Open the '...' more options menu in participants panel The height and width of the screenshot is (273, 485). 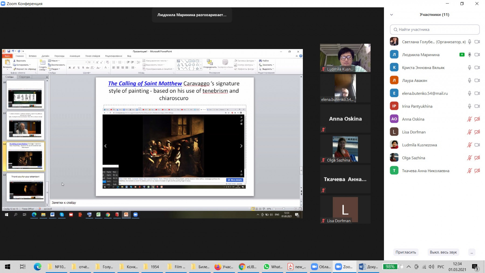coord(472,252)
